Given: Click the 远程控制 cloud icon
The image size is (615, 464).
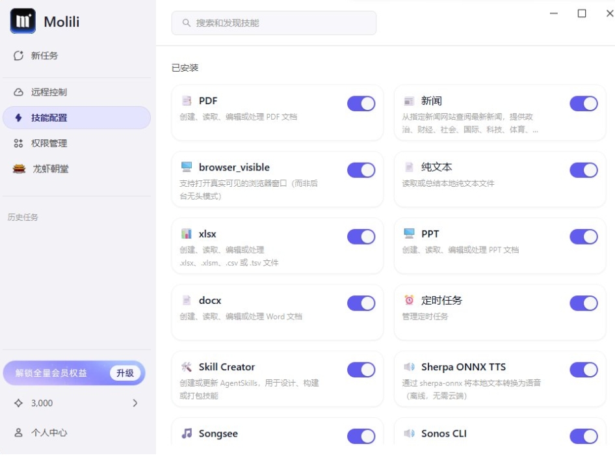Looking at the screenshot, I should pyautogui.click(x=18, y=92).
